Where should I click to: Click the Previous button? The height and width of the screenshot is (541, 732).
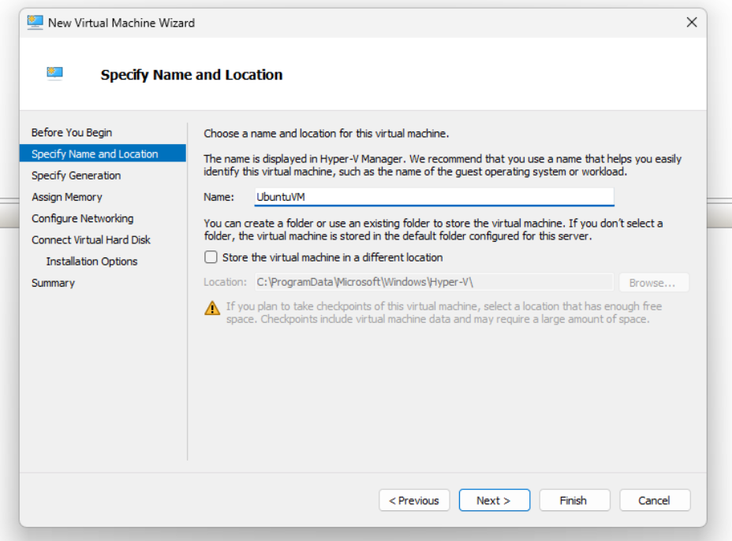414,500
